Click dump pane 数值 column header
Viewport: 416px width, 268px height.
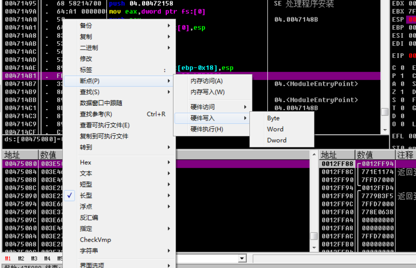pos(51,155)
